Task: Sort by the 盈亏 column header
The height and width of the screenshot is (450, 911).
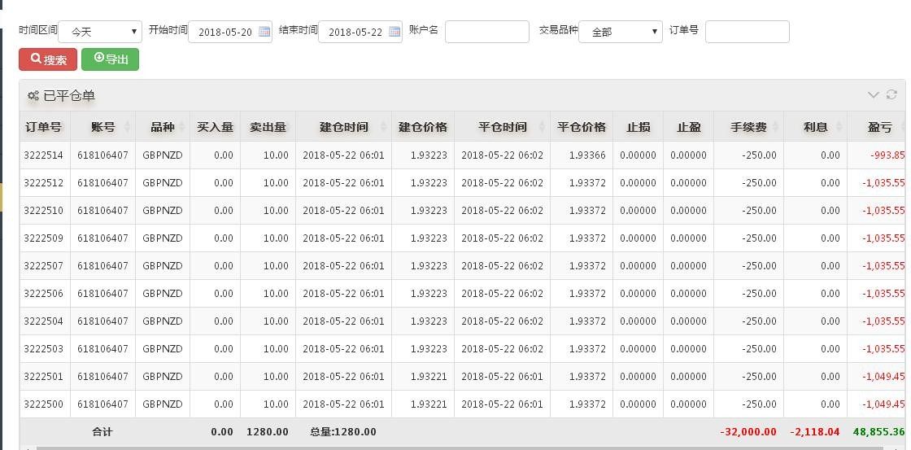Action: pos(880,127)
